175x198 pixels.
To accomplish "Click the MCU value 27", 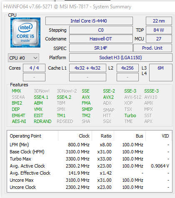I will click(x=159, y=39).
